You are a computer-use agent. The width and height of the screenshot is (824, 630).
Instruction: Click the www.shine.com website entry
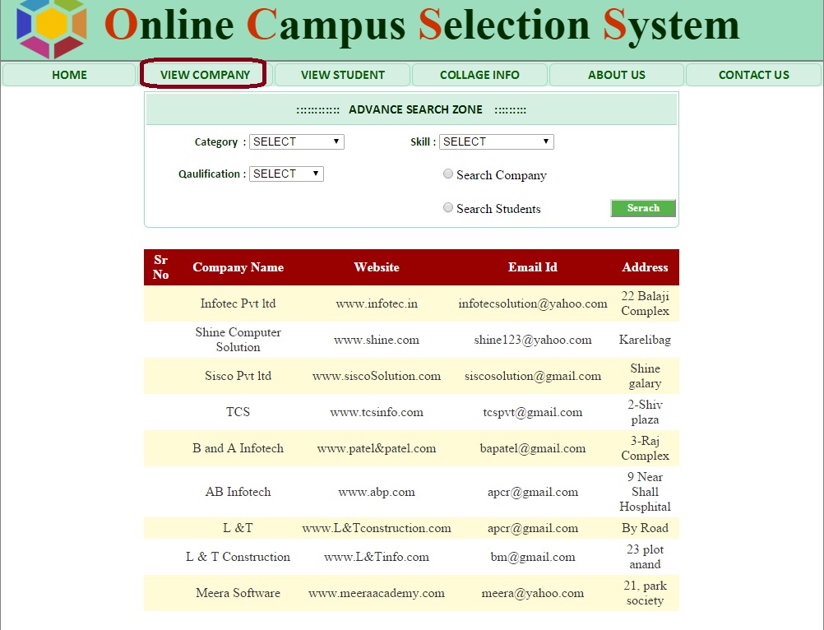(377, 340)
